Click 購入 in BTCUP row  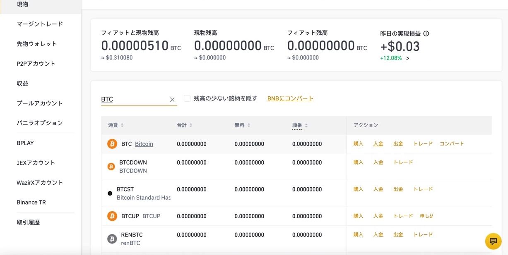point(359,216)
